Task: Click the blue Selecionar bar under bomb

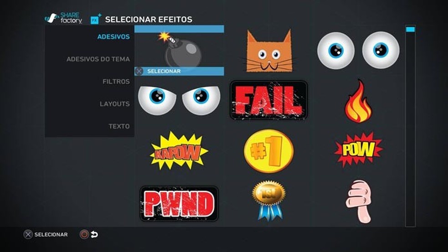Action: point(179,71)
